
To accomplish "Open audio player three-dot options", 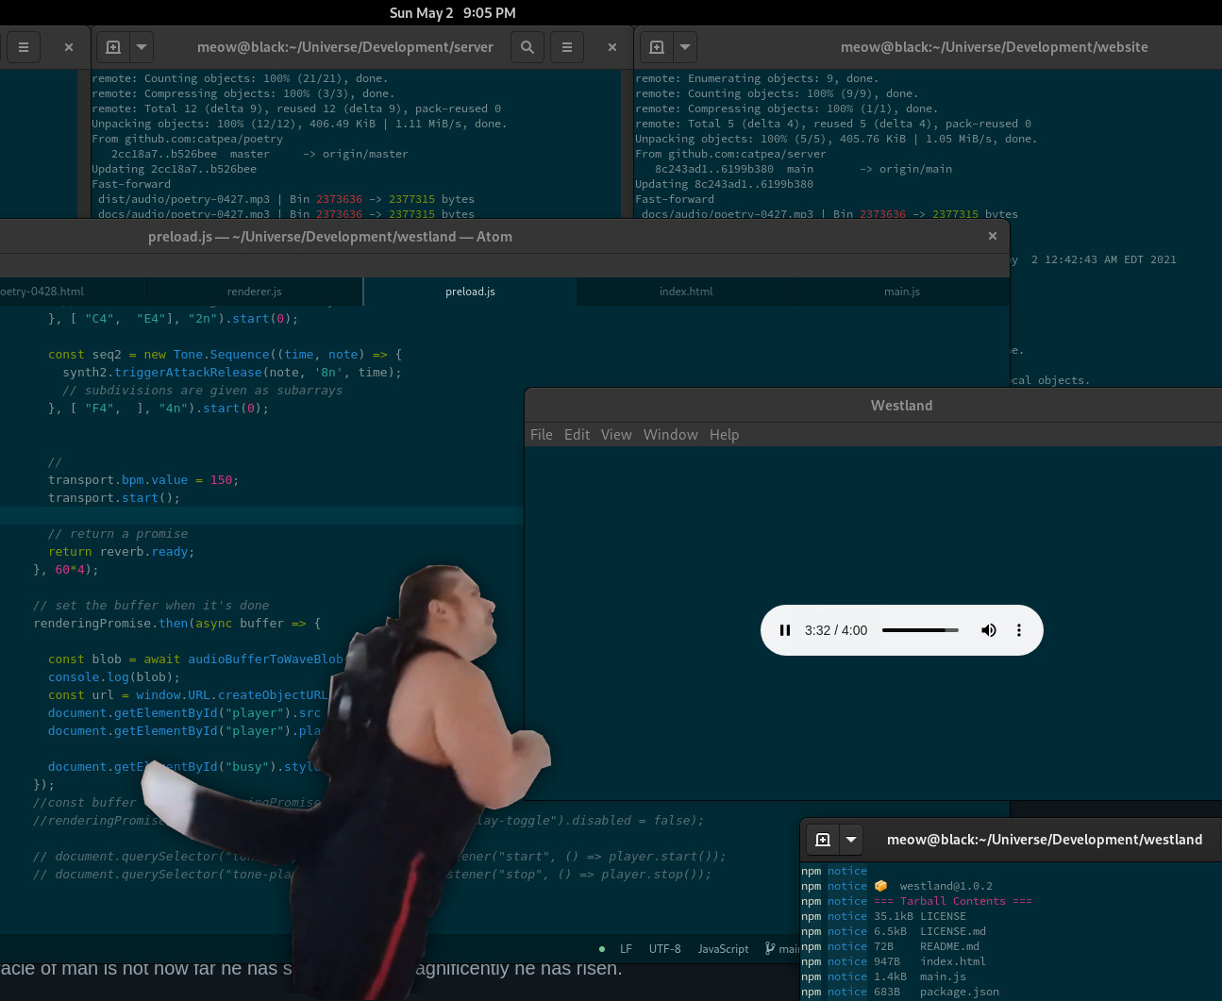I will 1019,630.
